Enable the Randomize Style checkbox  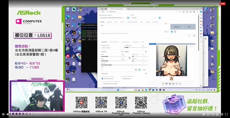coord(122,79)
